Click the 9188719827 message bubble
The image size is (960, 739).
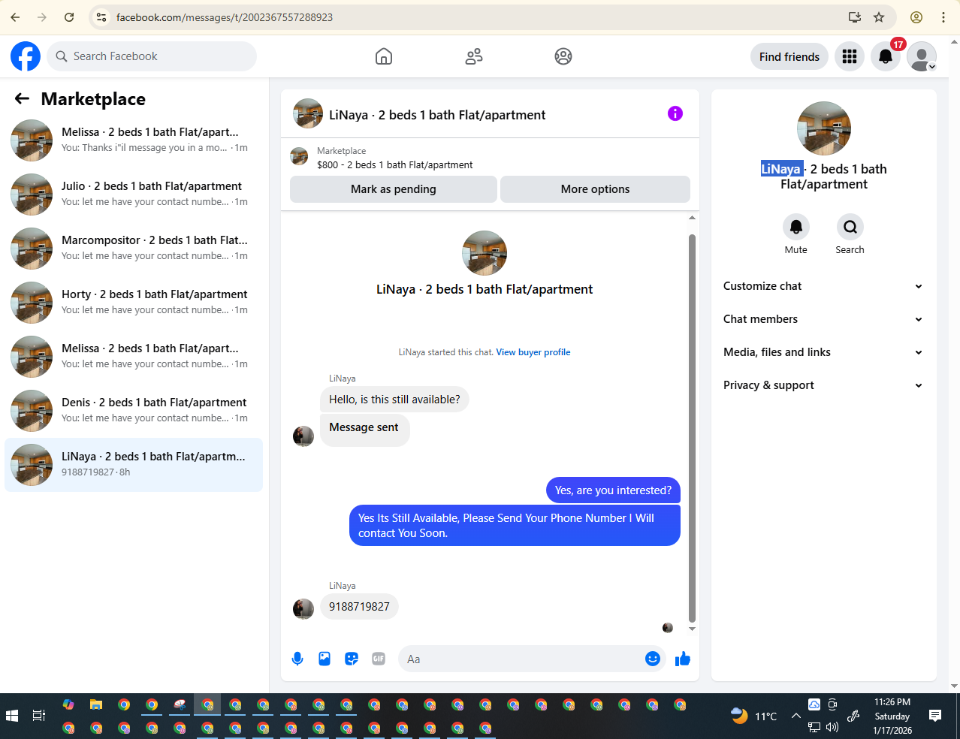359,607
